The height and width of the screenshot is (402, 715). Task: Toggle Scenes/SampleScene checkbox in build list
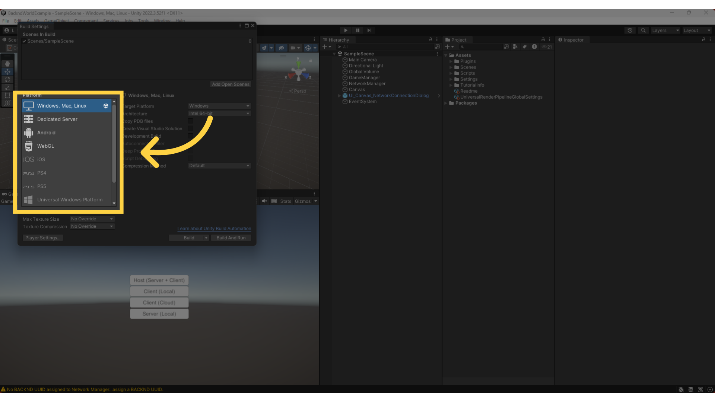24,41
